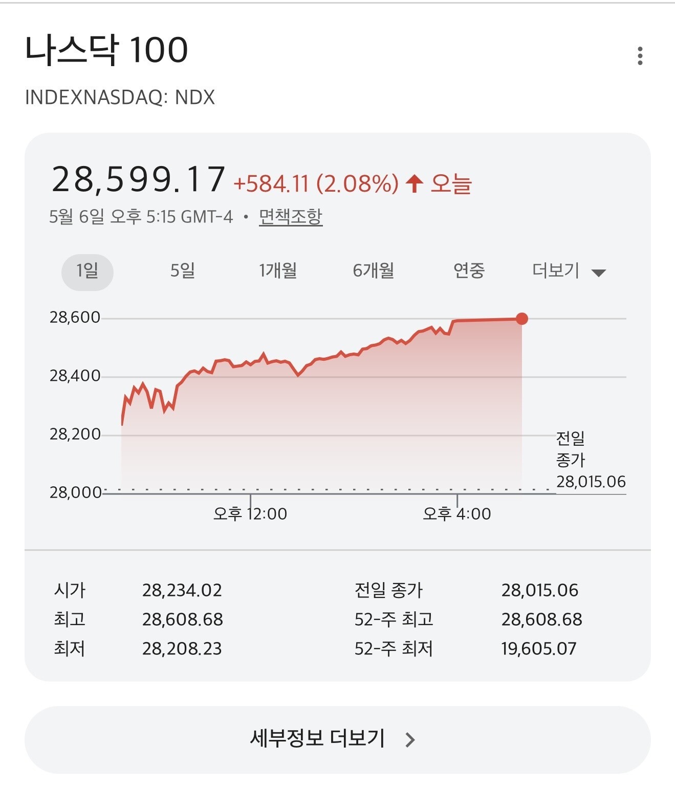Screen dimensions: 675x785
Task: Switch to the 1개월 range tab
Action: point(278,271)
